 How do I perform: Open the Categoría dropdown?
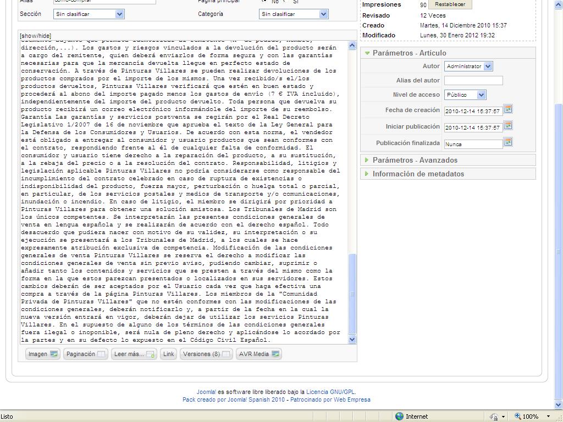[x=294, y=14]
